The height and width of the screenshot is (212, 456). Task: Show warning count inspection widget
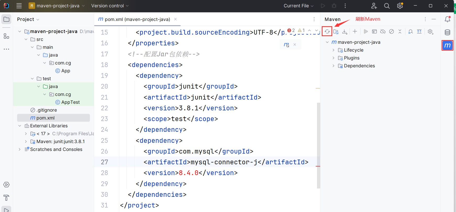(301, 30)
